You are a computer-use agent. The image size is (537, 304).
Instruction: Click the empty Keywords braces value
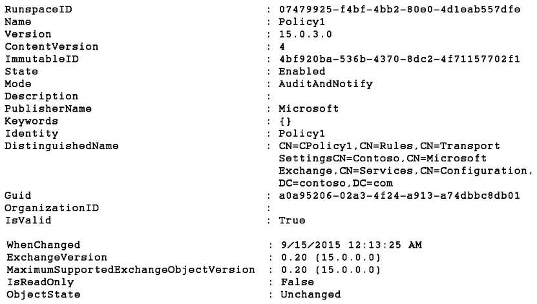(285, 121)
